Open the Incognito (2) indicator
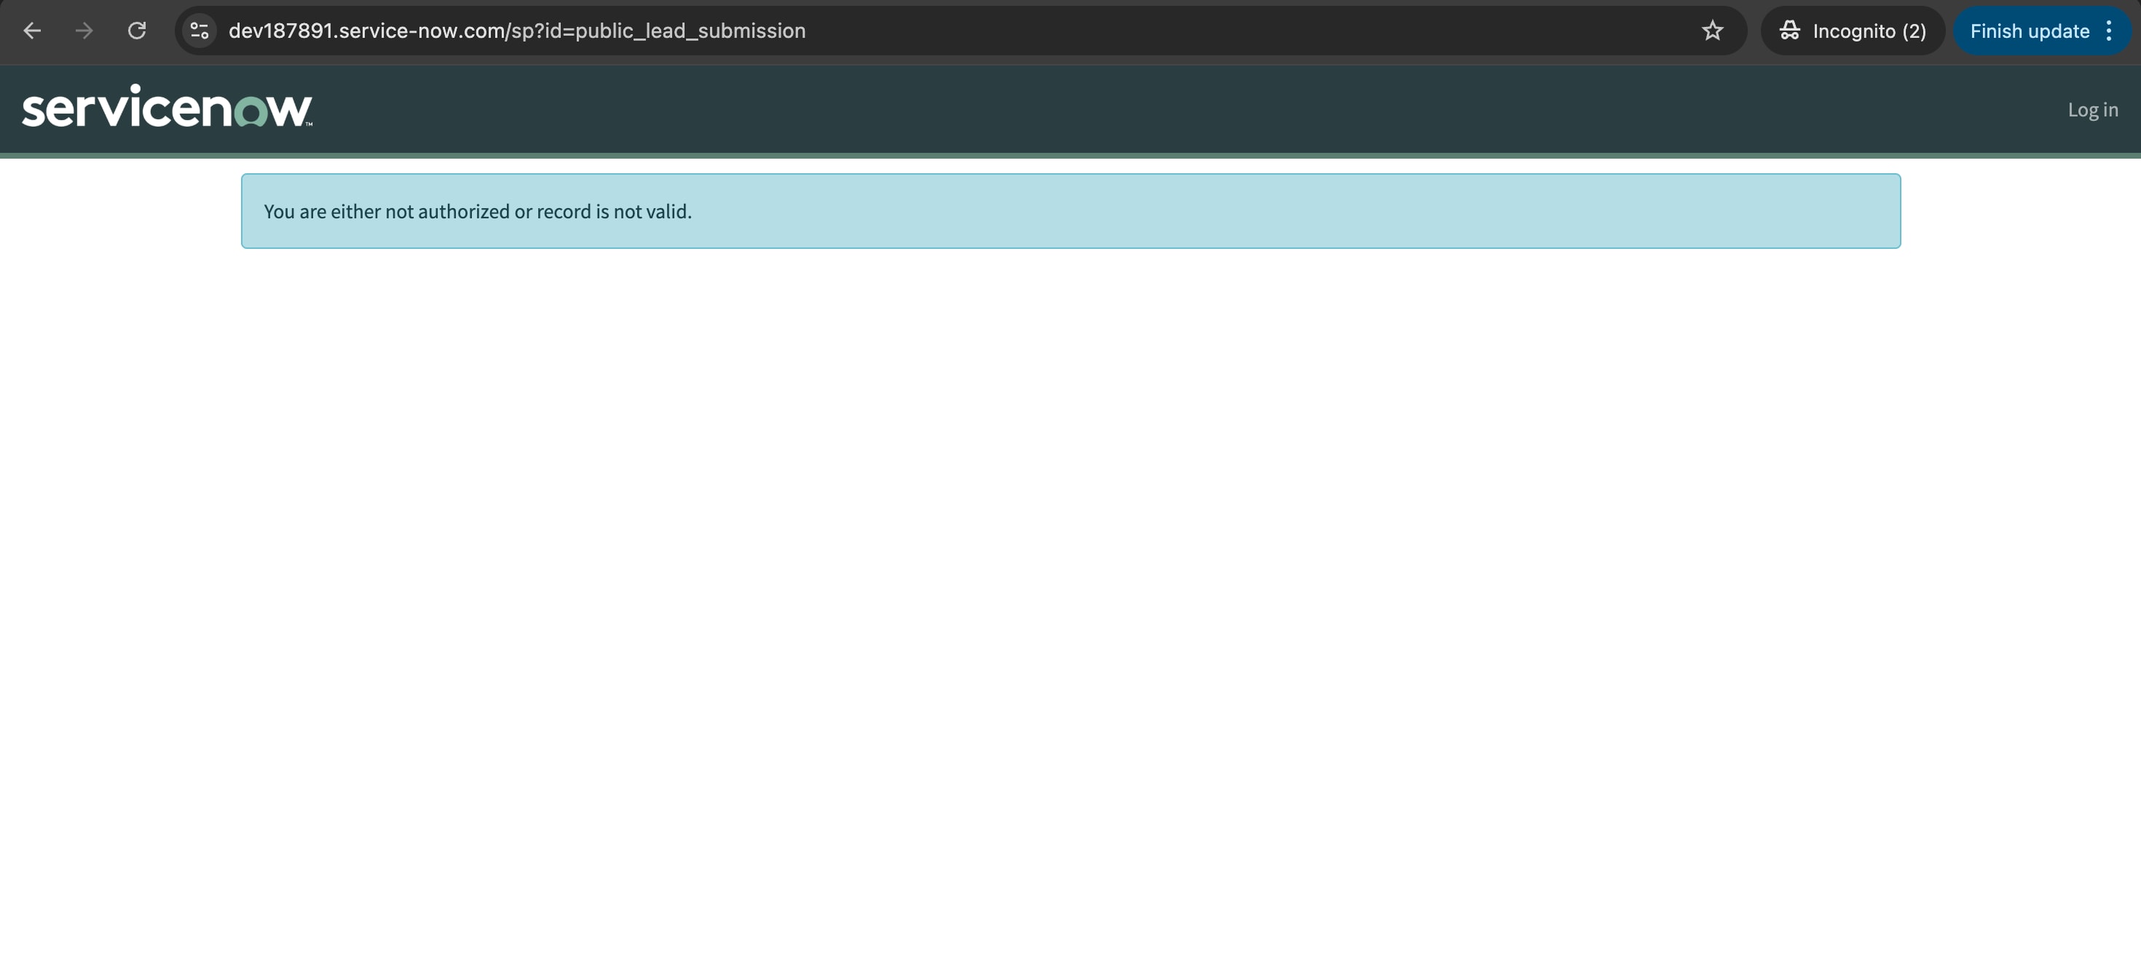Viewport: 2141px width, 965px height. point(1853,31)
